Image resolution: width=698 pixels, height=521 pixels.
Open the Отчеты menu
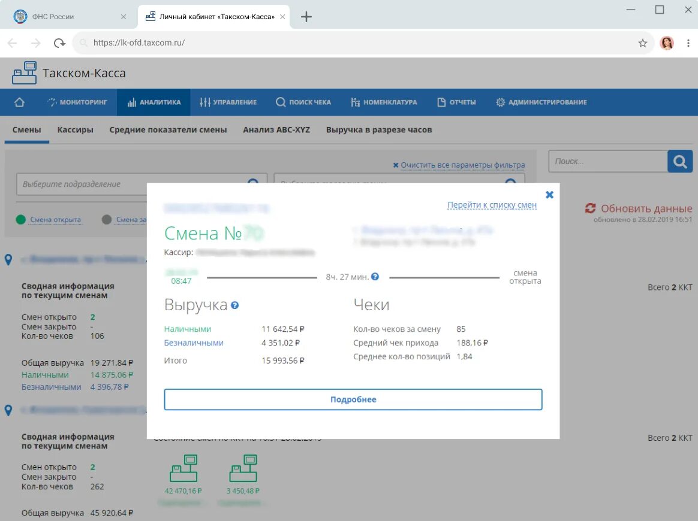tap(456, 102)
